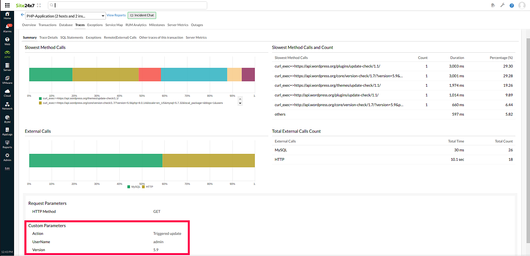Click the back arrow beside application selector
This screenshot has width=530, height=256.
22,15
